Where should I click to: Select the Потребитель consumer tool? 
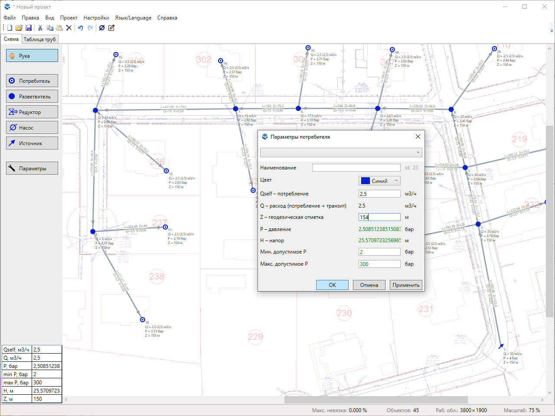(x=32, y=81)
